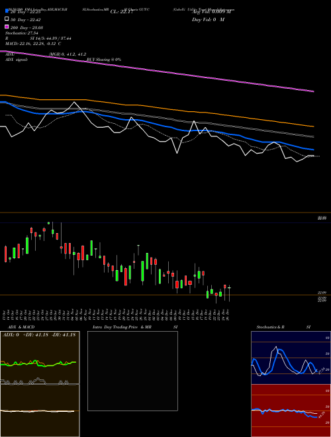Click the 'MACD: 22.16, 22.28, -0.12 C' readout
Image resolution: width=331 pixels, height=437 pixels.
[33, 44]
